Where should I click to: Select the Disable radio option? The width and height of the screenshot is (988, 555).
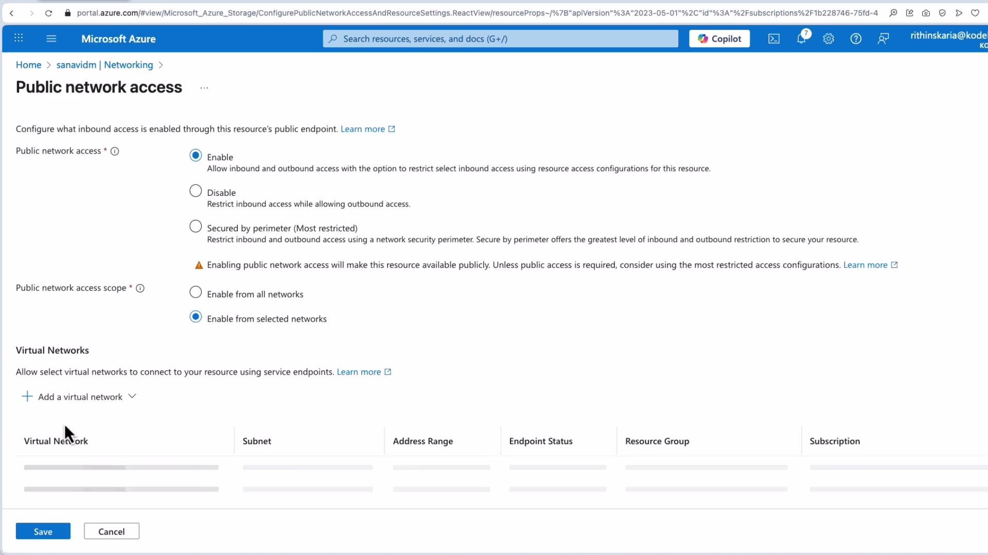[196, 191]
